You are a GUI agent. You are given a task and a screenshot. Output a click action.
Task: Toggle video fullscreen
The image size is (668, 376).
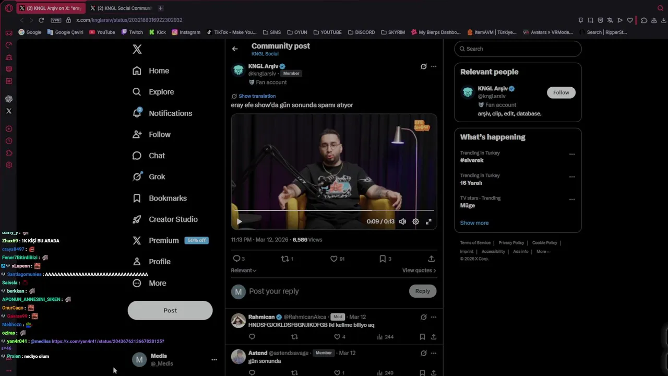[428, 221]
